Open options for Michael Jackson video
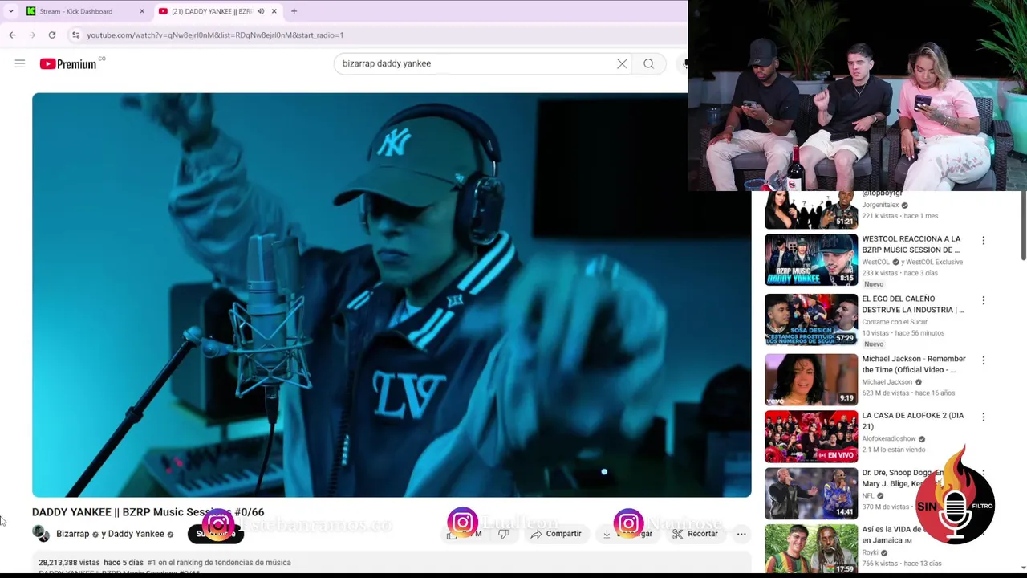Viewport: 1027px width, 578px height. pos(983,360)
